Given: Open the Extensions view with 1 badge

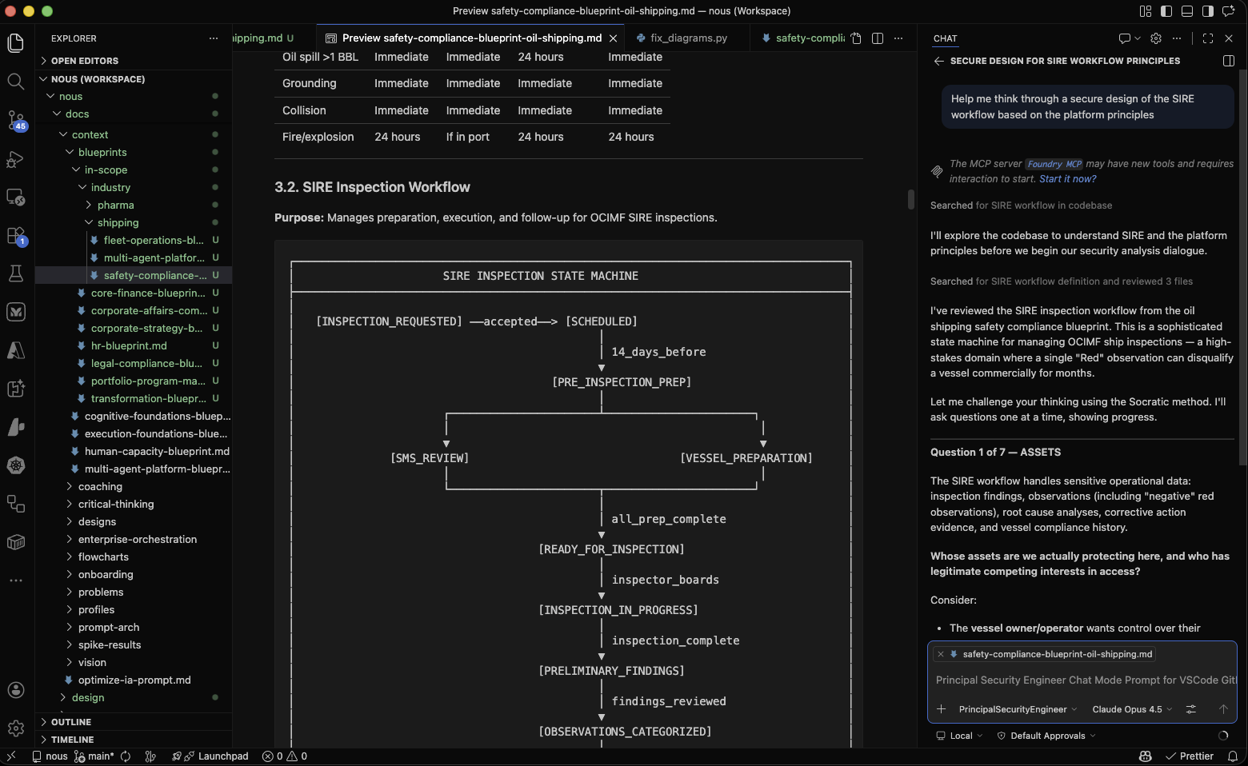Looking at the screenshot, I should (16, 234).
